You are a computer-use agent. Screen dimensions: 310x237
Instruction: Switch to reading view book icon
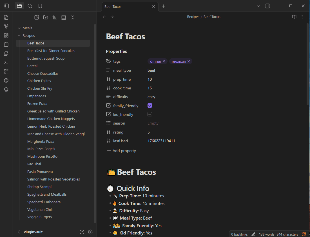[x=294, y=17]
